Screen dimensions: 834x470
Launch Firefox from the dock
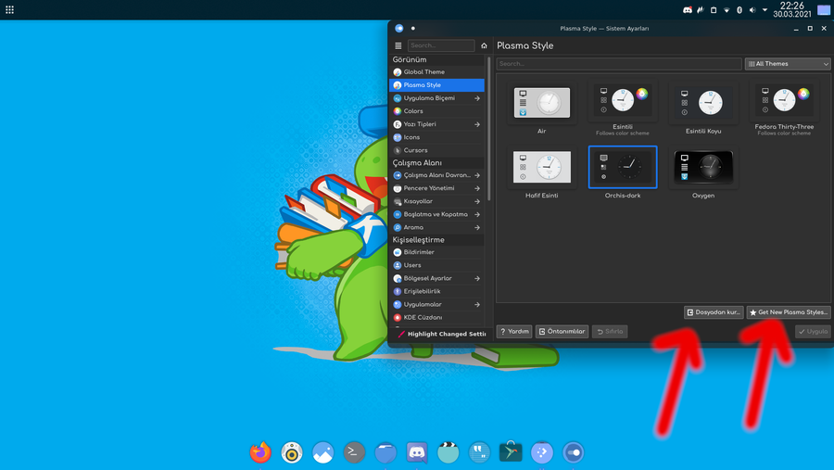[x=260, y=452]
